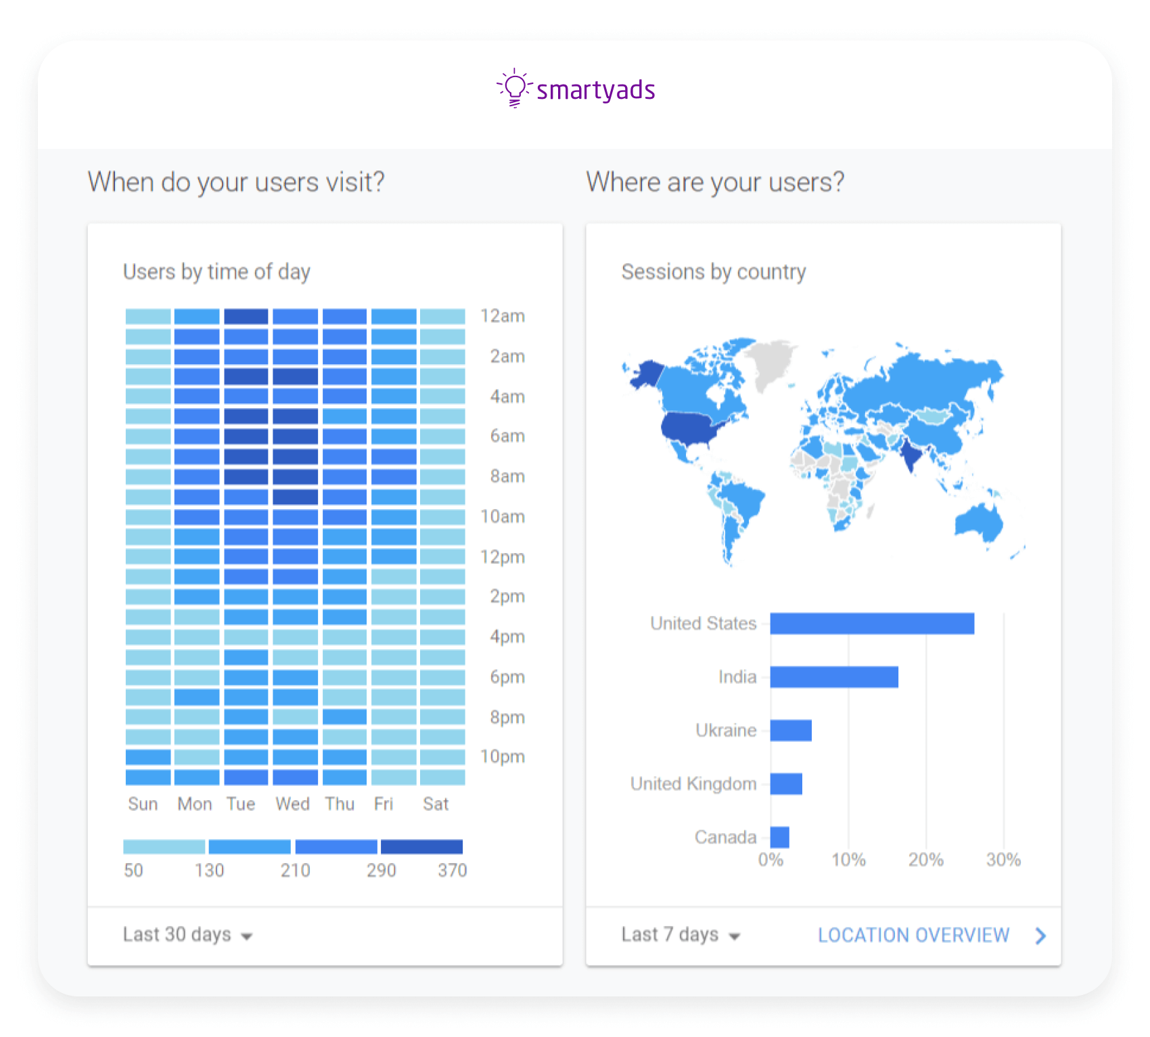Open the Last 30 days dropdown
The width and height of the screenshot is (1150, 1037).
pos(187,935)
